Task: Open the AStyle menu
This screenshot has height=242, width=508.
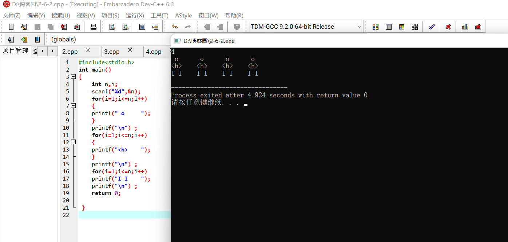Action: [x=183, y=16]
